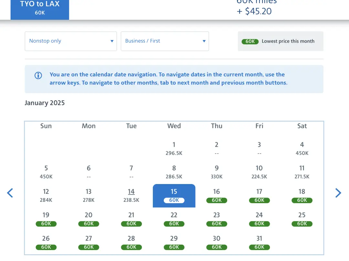Choose the underlined January 14 date
The height and width of the screenshot is (261, 349).
(x=131, y=195)
